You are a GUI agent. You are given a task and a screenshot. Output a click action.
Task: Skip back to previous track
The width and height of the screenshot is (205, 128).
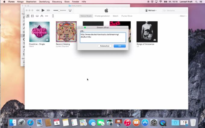(38, 10)
